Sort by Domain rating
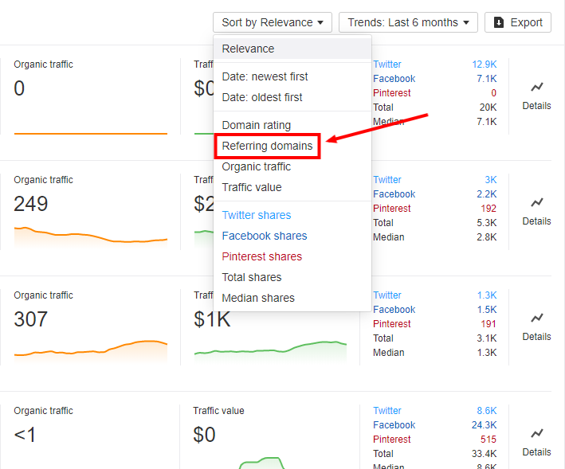Screen dimensions: 565x469 [x=256, y=125]
